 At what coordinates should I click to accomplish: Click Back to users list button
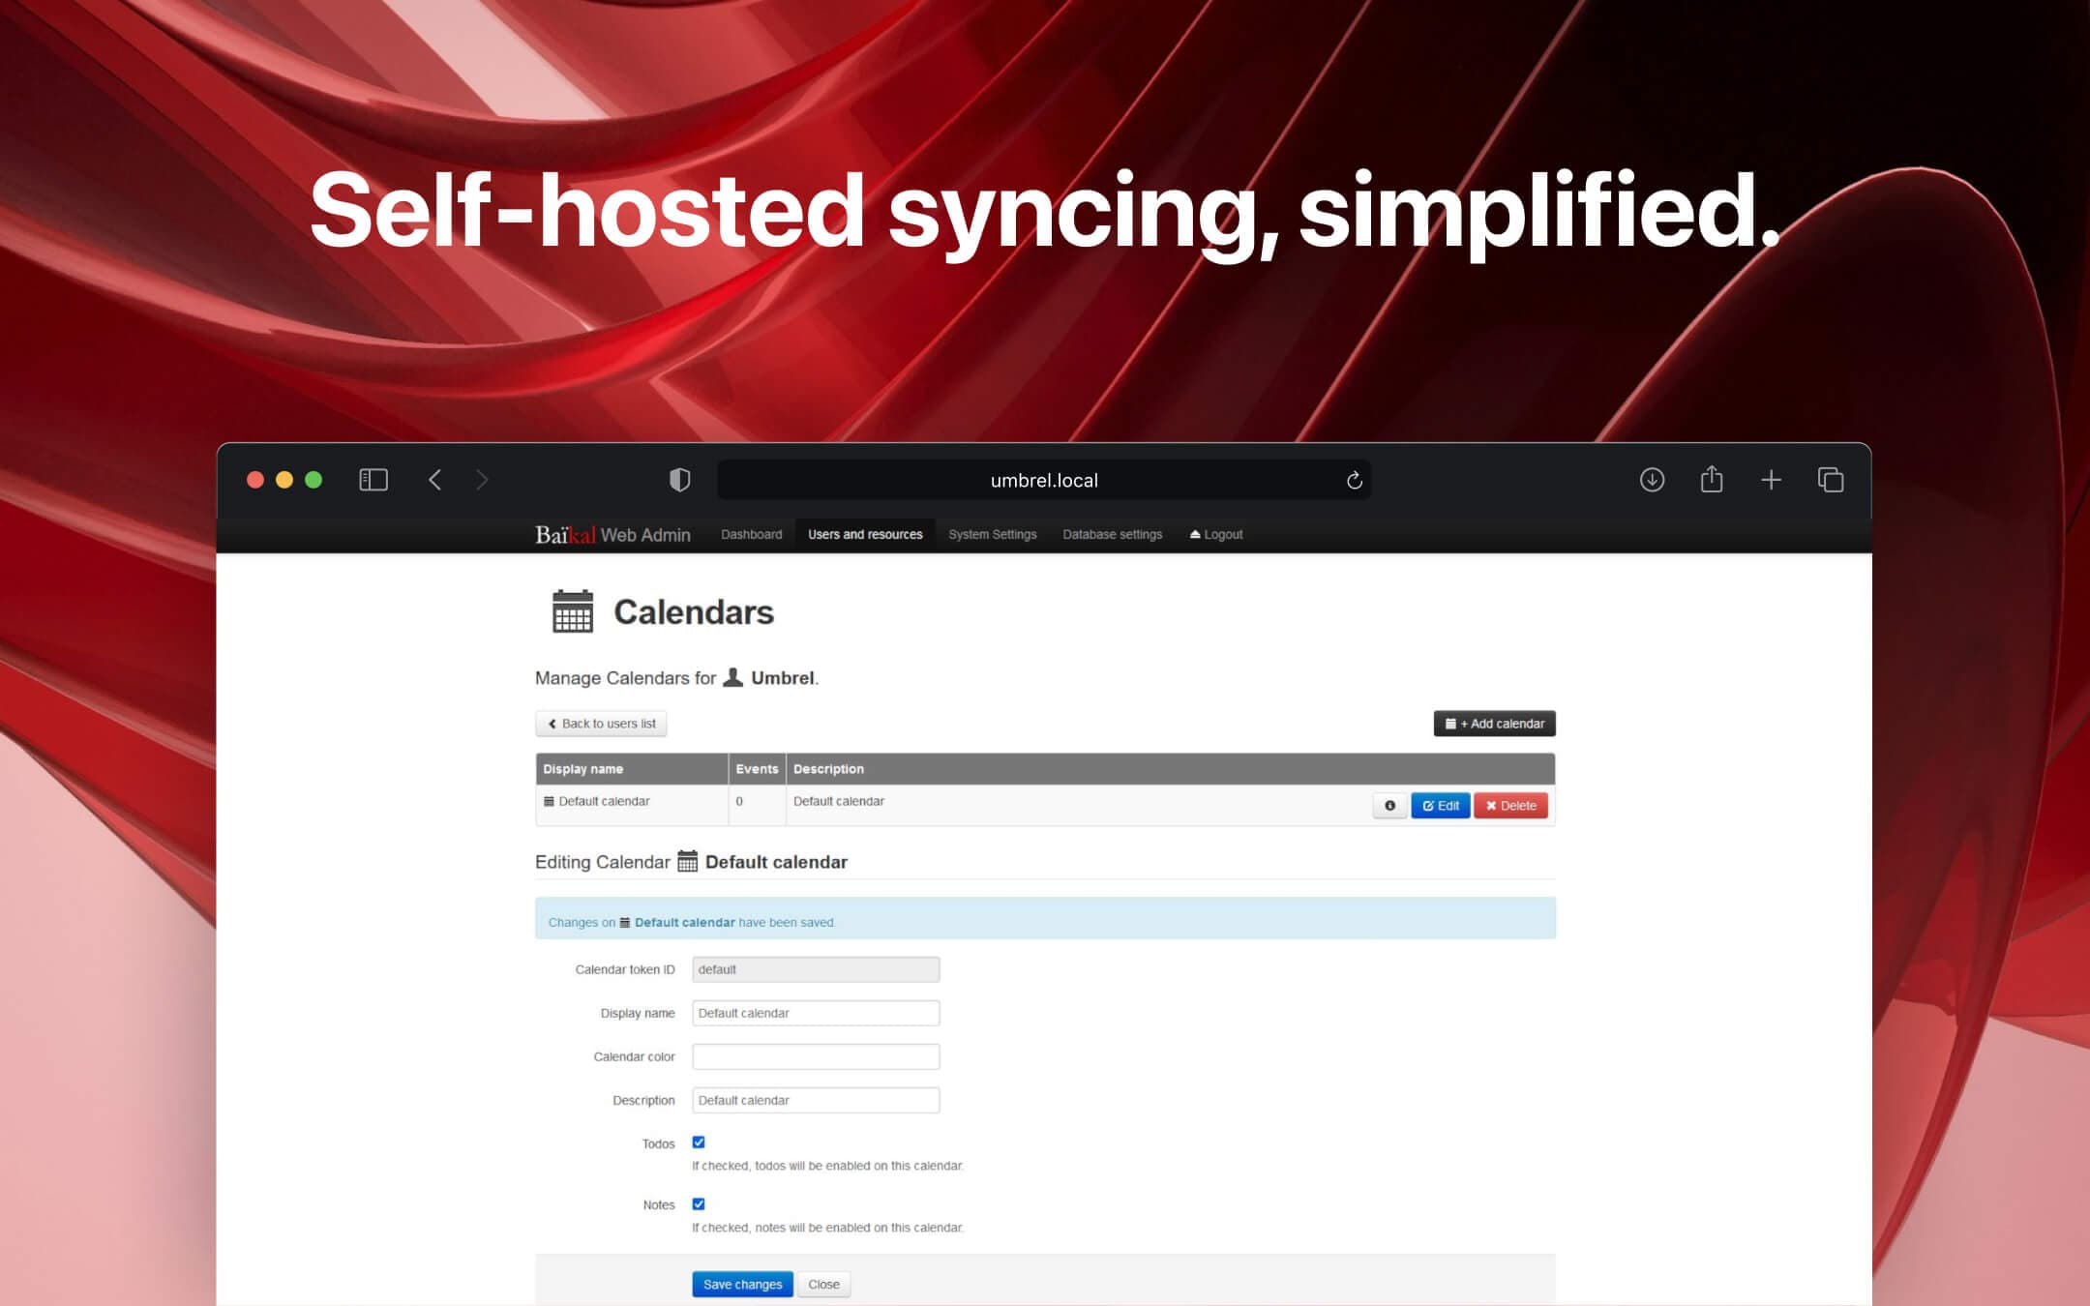(599, 724)
